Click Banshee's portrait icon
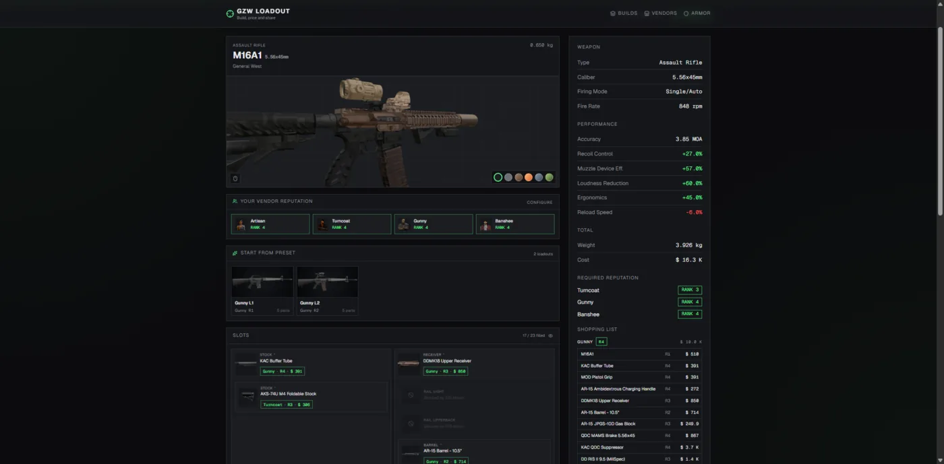Image resolution: width=944 pixels, height=464 pixels. pos(485,224)
